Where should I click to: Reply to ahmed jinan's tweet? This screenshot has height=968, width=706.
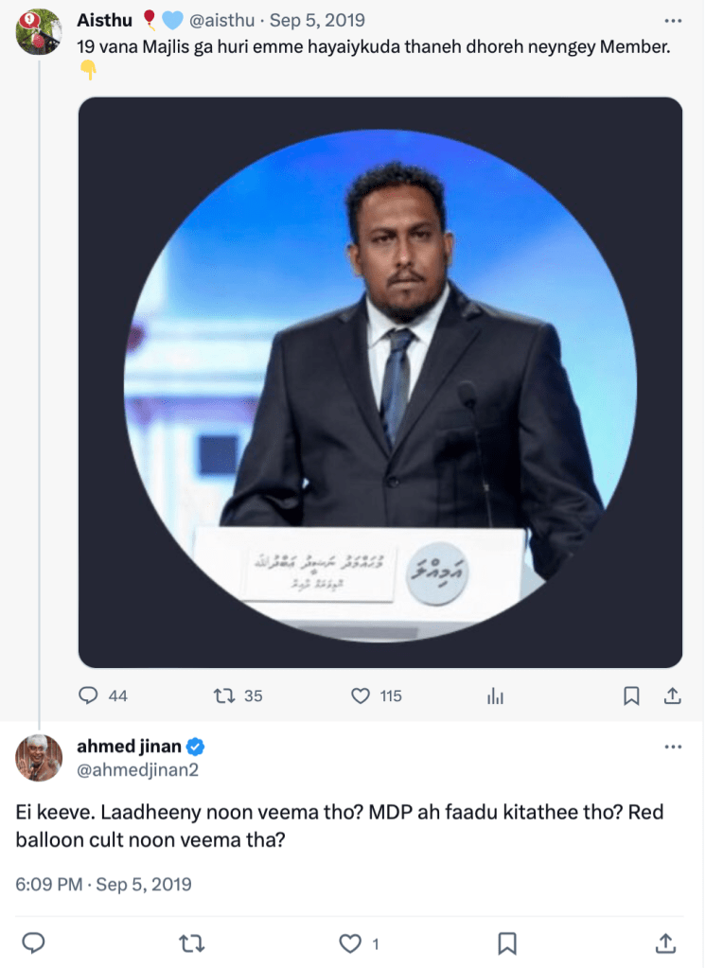point(35,942)
